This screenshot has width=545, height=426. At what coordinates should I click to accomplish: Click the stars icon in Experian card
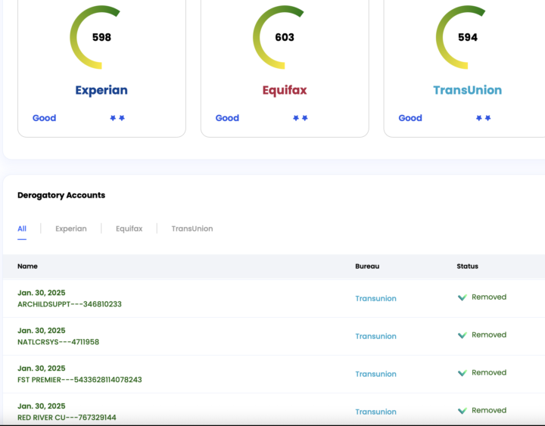point(117,118)
